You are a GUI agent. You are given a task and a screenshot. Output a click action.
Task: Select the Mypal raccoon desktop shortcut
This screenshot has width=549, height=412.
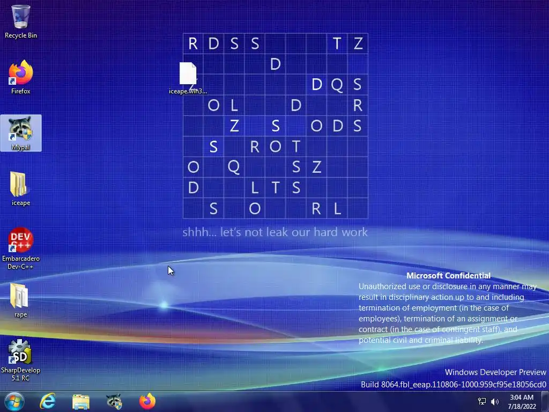[x=21, y=133]
